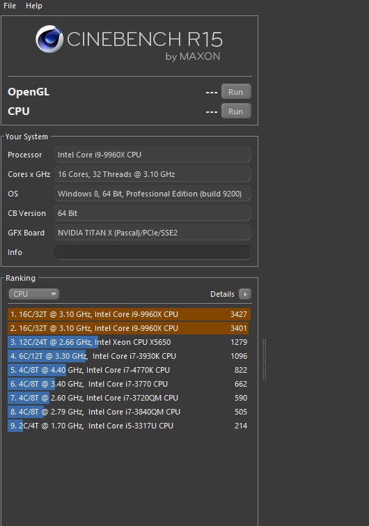
Task: Expand the ranking Details arrow
Action: click(x=245, y=294)
